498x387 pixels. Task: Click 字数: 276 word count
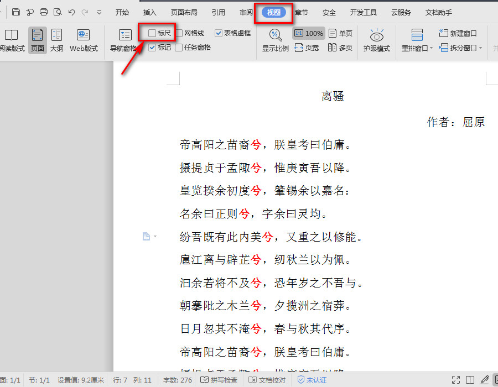178,380
